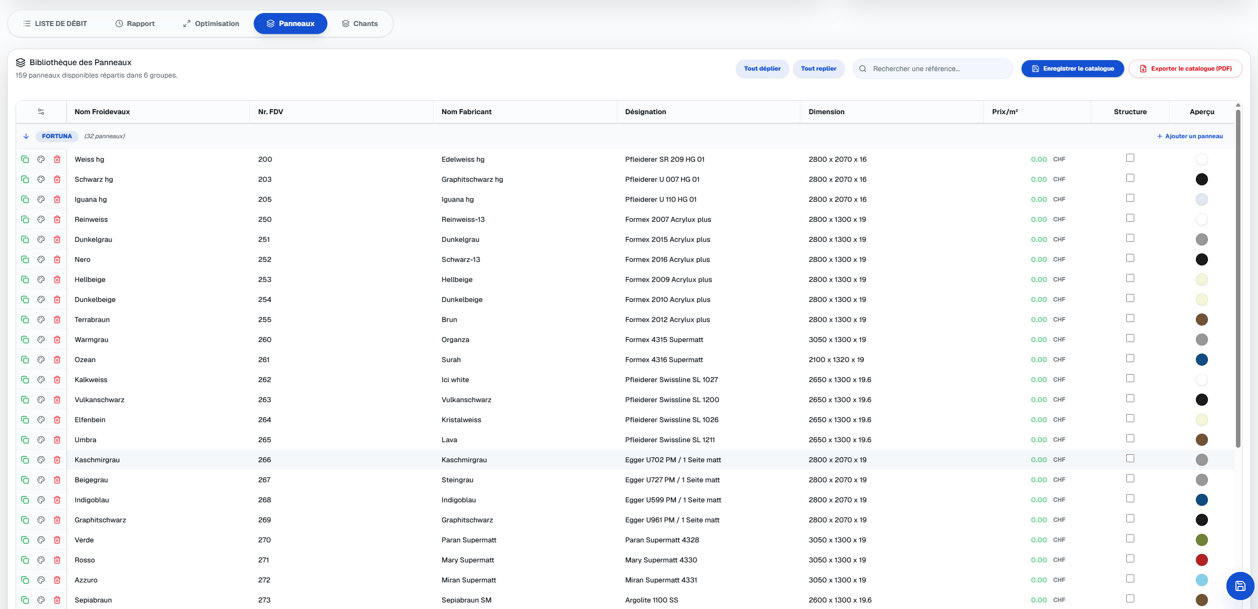Open column settings icon in table header
This screenshot has width=1258, height=609.
[x=41, y=112]
